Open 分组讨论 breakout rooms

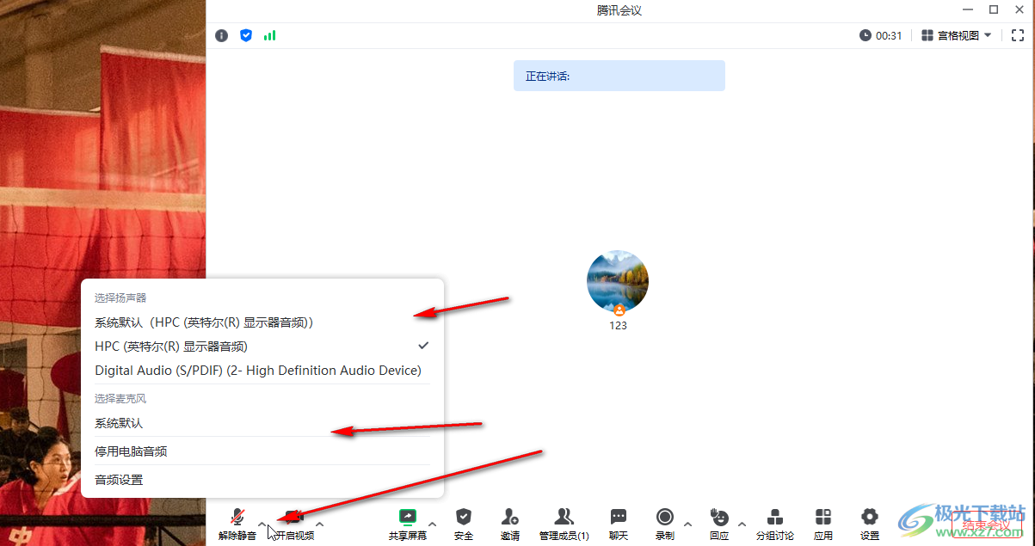point(775,524)
